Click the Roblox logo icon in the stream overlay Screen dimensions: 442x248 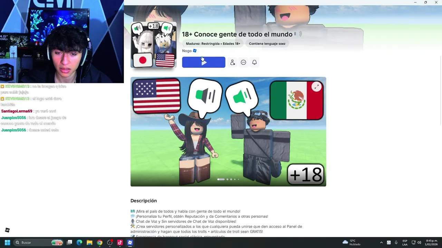tap(7, 230)
